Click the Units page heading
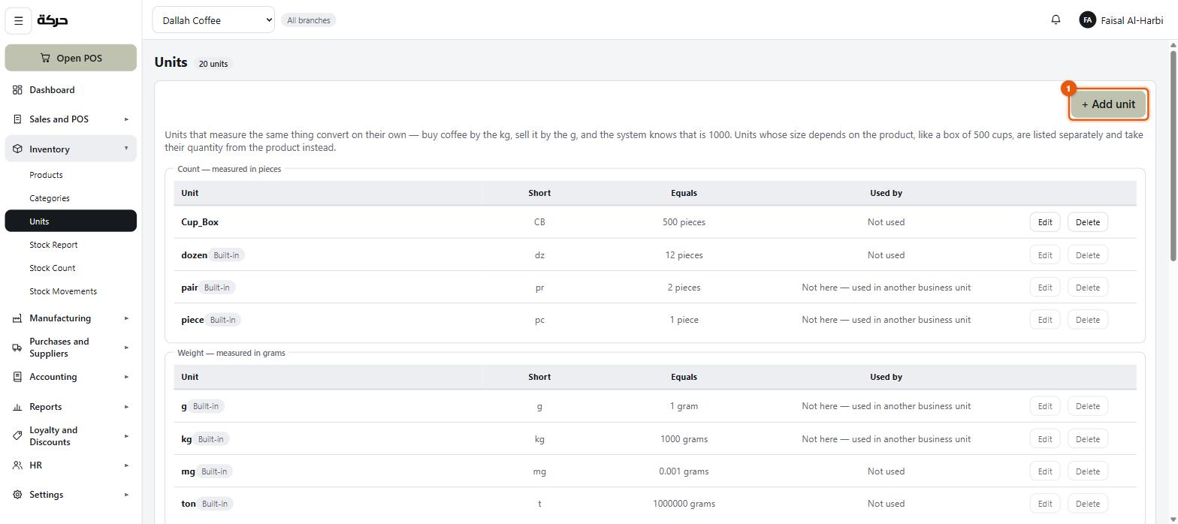 pos(171,62)
